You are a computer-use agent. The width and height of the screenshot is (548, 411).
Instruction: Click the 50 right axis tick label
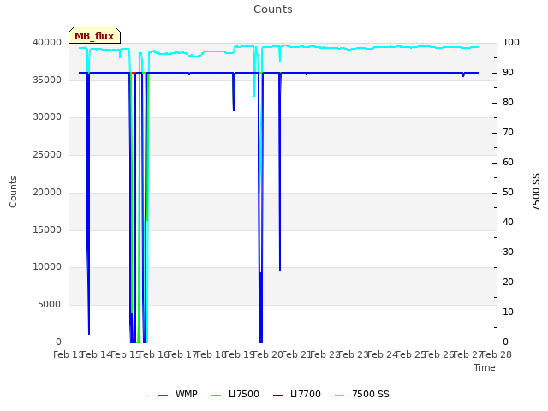[x=508, y=192]
